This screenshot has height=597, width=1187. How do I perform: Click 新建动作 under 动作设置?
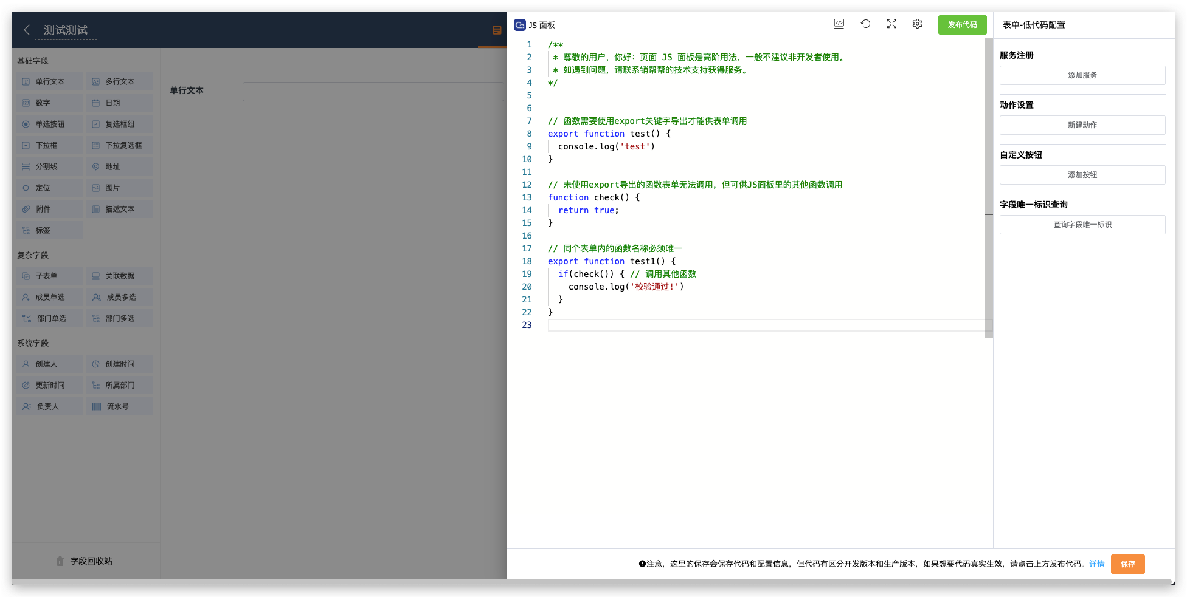[1082, 125]
